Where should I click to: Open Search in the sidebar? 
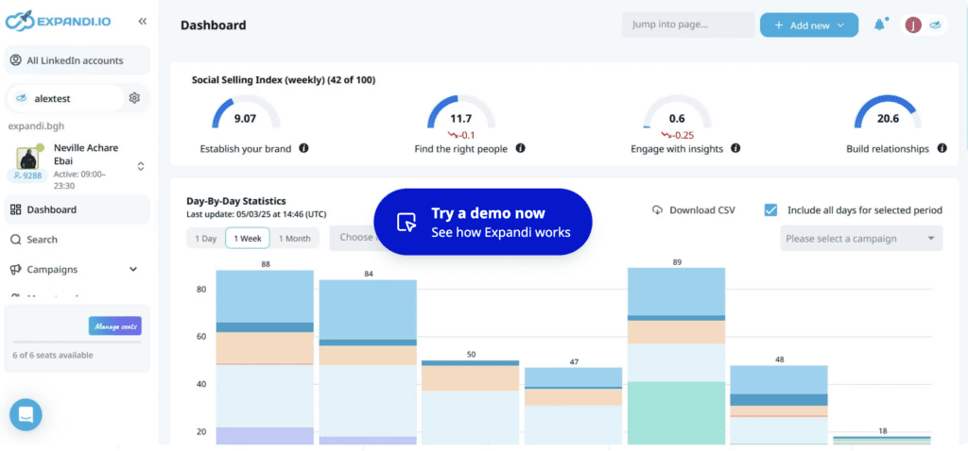(x=42, y=240)
